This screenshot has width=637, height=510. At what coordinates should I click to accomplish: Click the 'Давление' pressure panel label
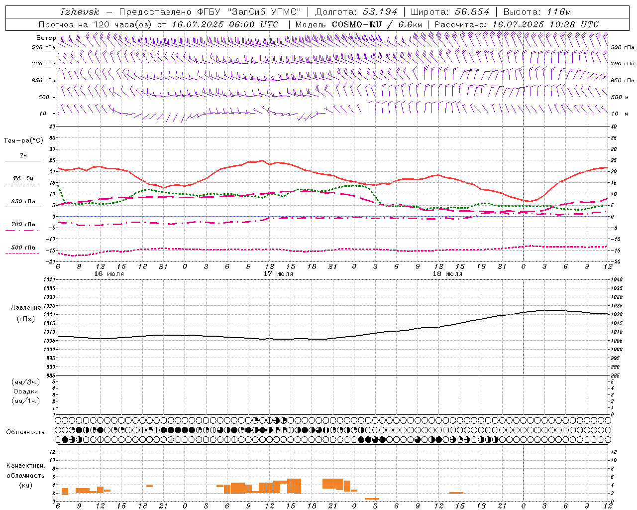[x=26, y=307]
